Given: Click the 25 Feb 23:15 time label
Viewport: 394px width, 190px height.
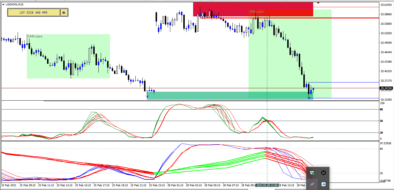Looking at the screenshot, I should click(157, 185).
